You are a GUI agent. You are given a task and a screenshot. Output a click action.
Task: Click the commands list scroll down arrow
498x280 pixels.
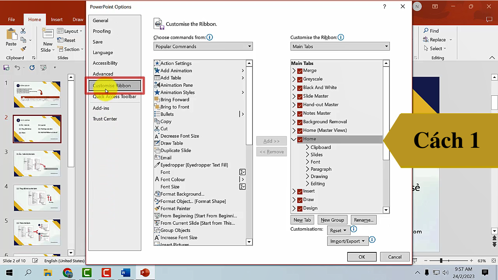(249, 242)
